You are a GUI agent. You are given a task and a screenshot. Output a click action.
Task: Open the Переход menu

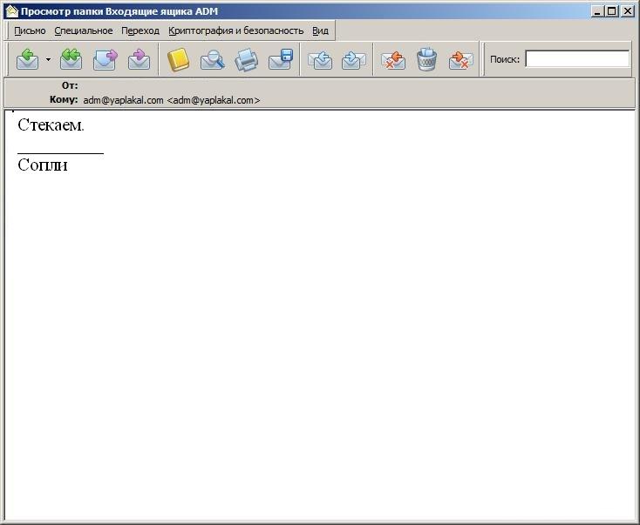click(x=140, y=30)
